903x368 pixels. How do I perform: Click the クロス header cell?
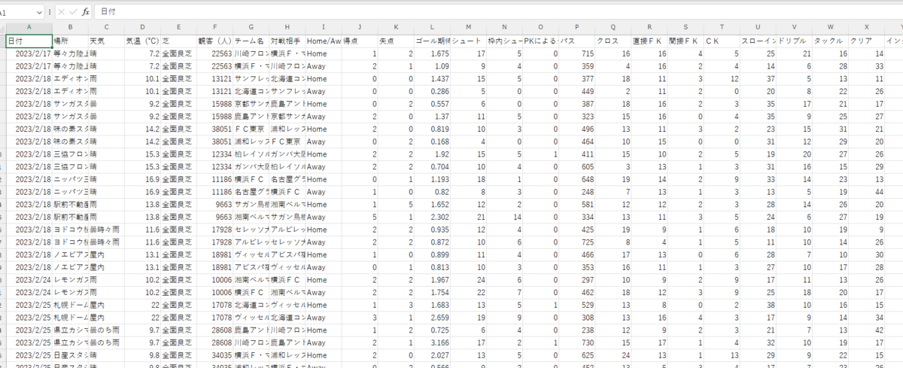[x=613, y=40]
